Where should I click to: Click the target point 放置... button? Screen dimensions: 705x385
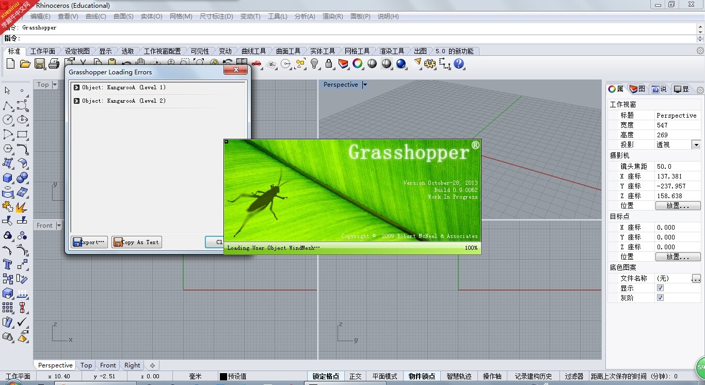[678, 256]
